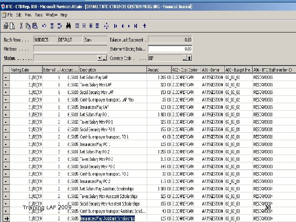The width and height of the screenshot is (296, 222).
Task: Select the 'Insurances May PO 2' description cell
Action: [x=113, y=181]
